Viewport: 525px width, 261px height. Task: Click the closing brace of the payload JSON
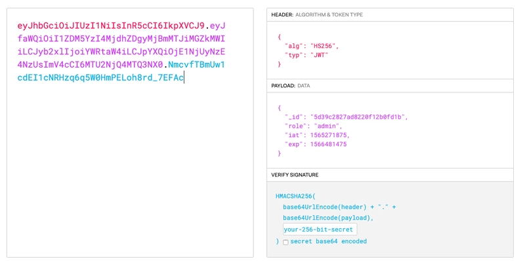(x=280, y=153)
